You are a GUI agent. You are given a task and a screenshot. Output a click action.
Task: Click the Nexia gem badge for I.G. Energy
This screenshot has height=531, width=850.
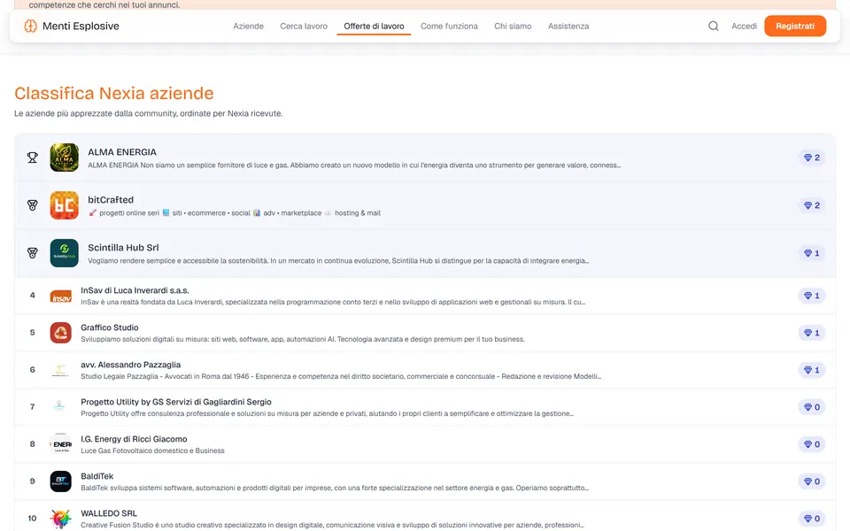pos(812,444)
